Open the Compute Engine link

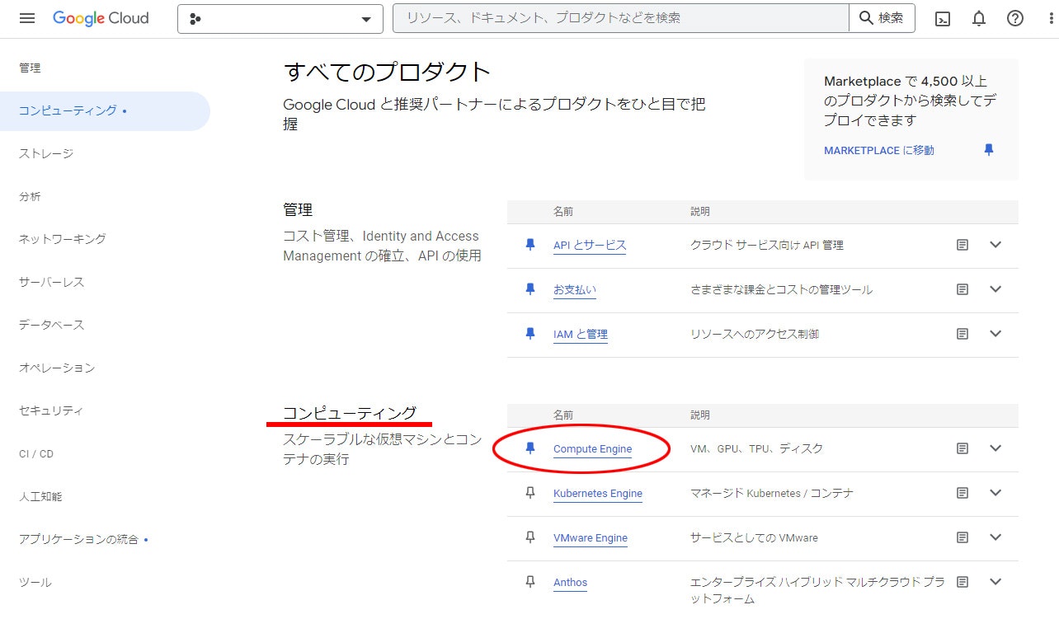coord(592,448)
